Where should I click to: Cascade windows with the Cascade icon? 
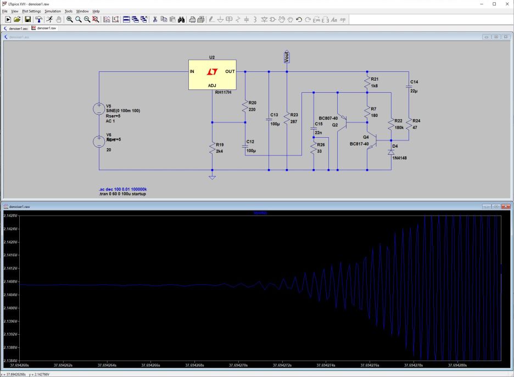point(135,20)
